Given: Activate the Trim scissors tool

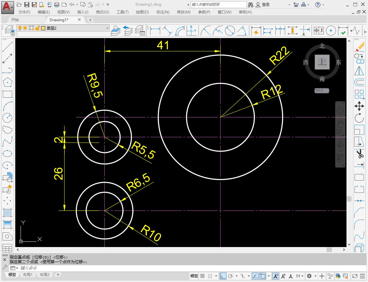Looking at the screenshot, I should [x=359, y=153].
